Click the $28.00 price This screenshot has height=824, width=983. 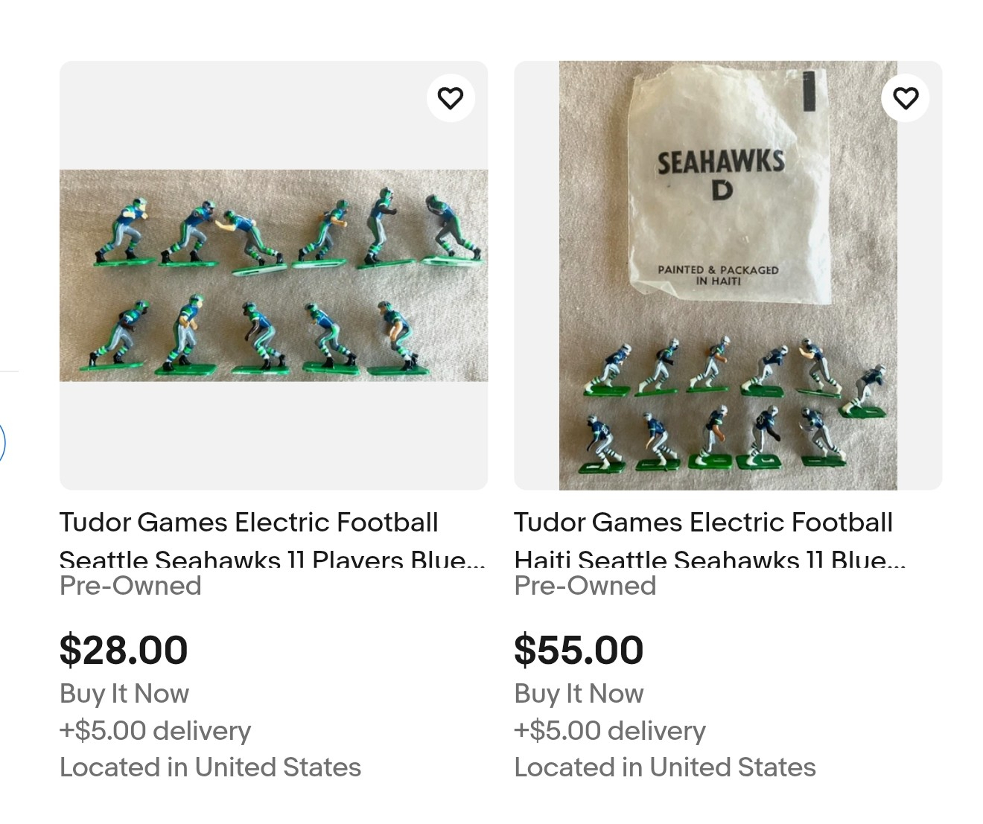tap(124, 650)
